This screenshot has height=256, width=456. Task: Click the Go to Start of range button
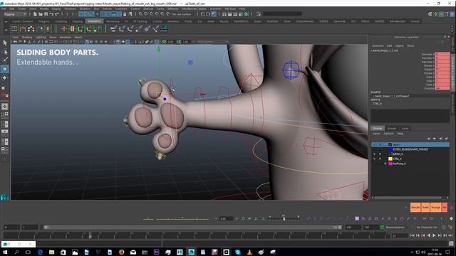click(x=412, y=235)
